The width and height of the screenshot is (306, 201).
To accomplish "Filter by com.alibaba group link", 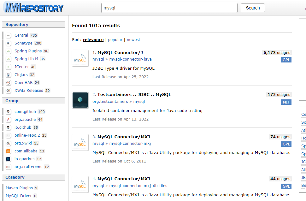I will point(26,151).
